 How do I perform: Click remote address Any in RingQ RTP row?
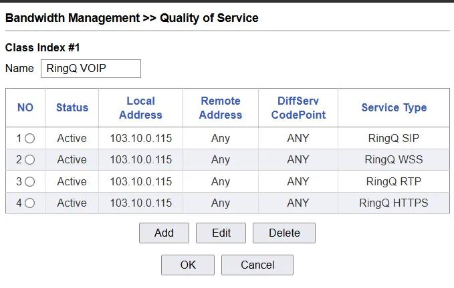click(221, 182)
